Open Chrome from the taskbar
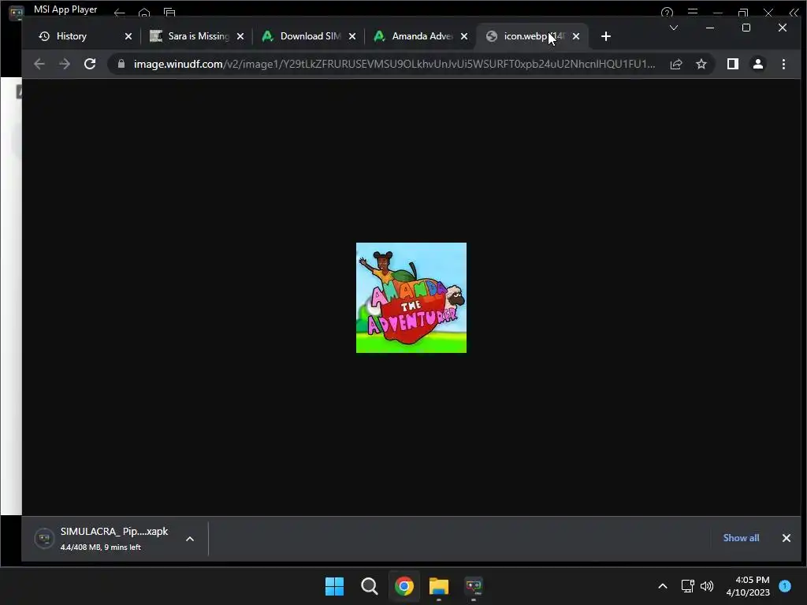 click(x=404, y=586)
